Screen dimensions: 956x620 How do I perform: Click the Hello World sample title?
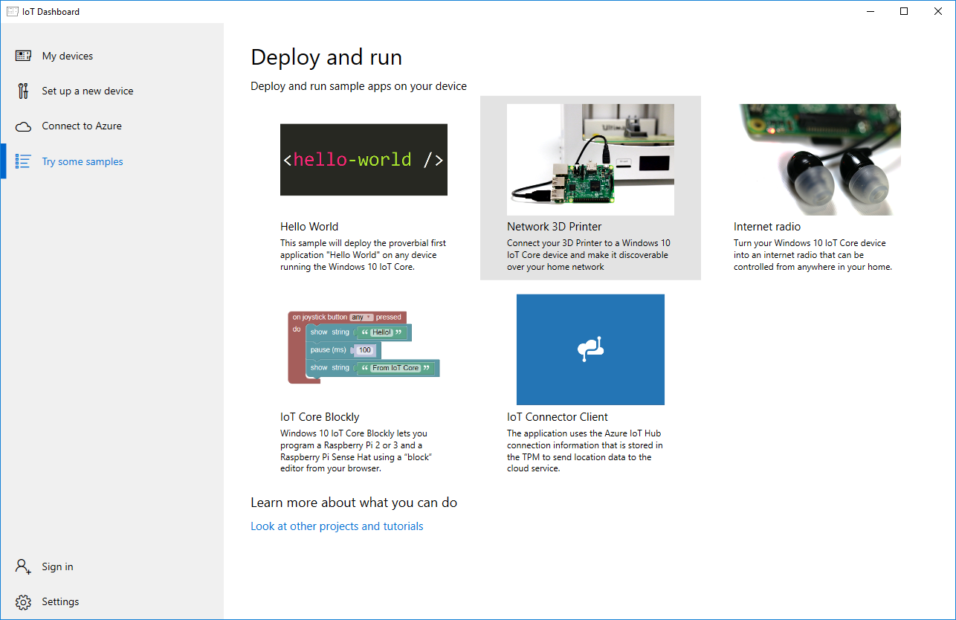tap(309, 227)
